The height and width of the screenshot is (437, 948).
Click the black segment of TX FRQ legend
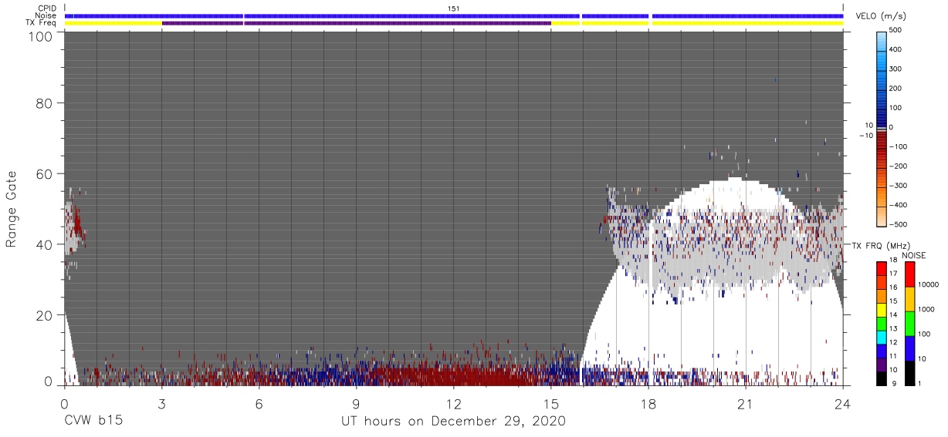[882, 377]
